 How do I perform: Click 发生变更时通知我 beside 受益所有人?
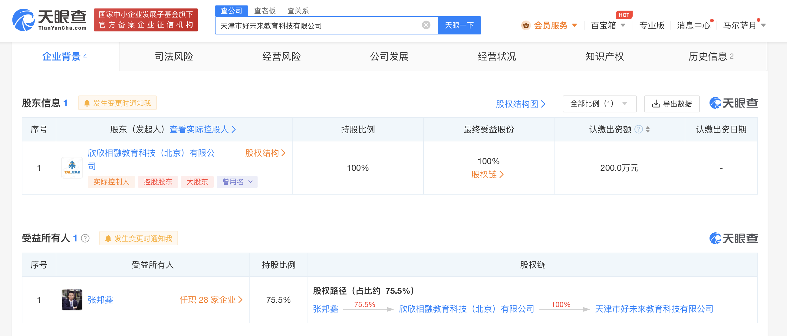click(139, 238)
